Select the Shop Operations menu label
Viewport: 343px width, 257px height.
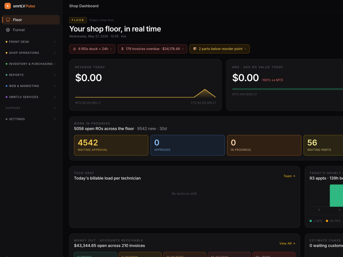(24, 53)
